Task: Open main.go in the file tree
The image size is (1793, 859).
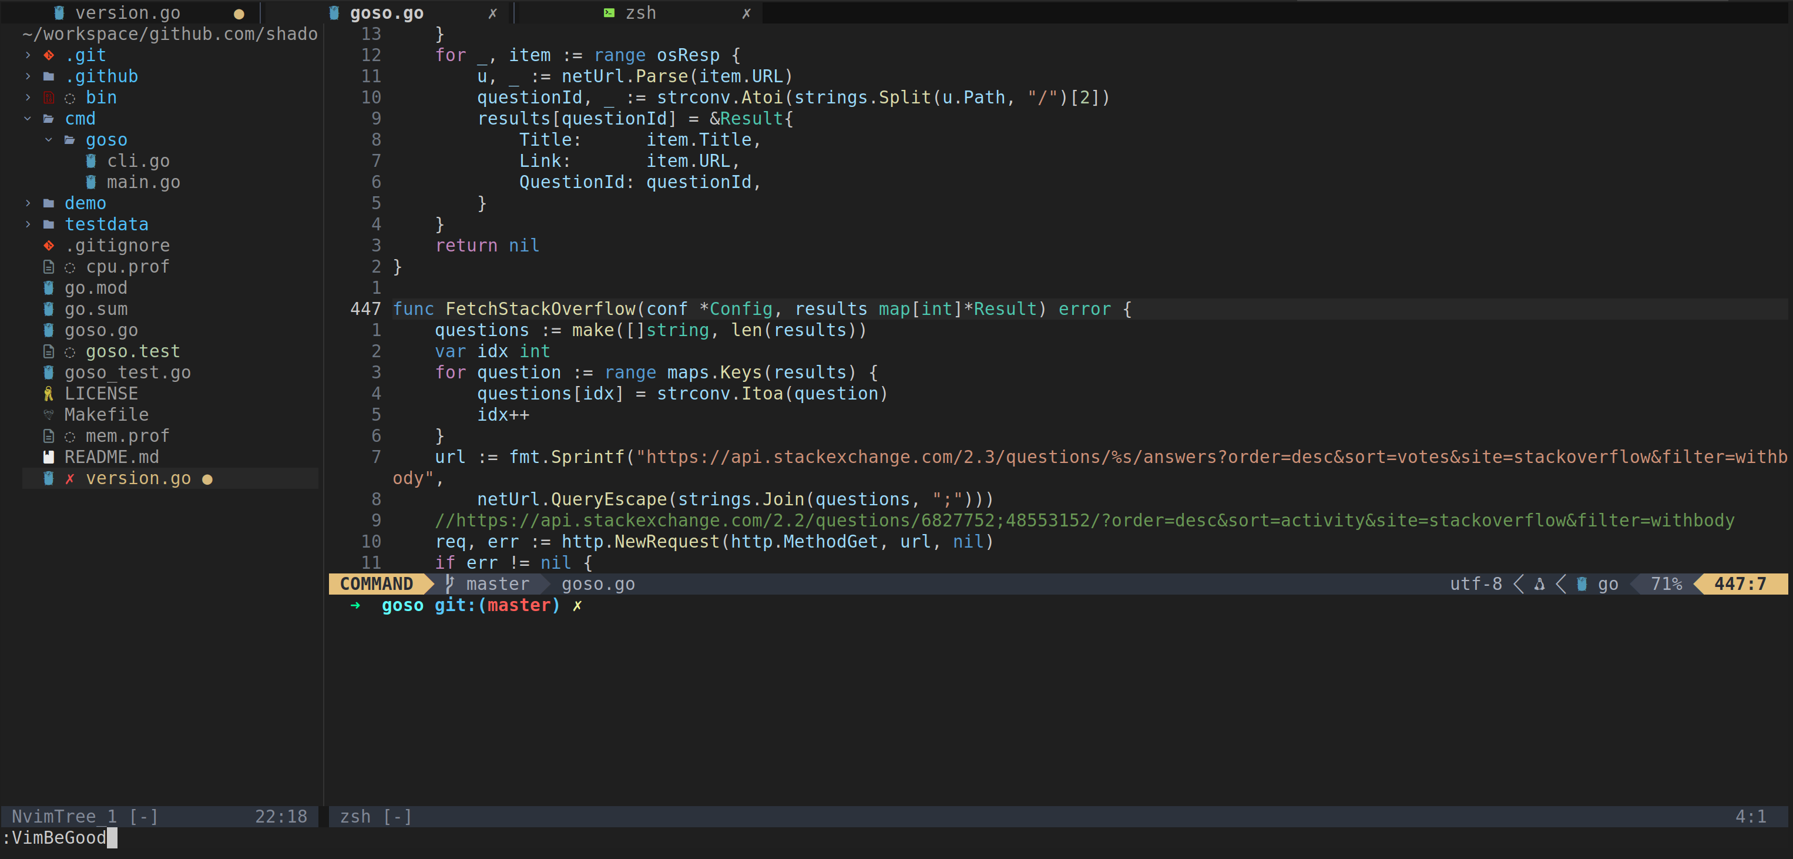Action: pyautogui.click(x=143, y=182)
